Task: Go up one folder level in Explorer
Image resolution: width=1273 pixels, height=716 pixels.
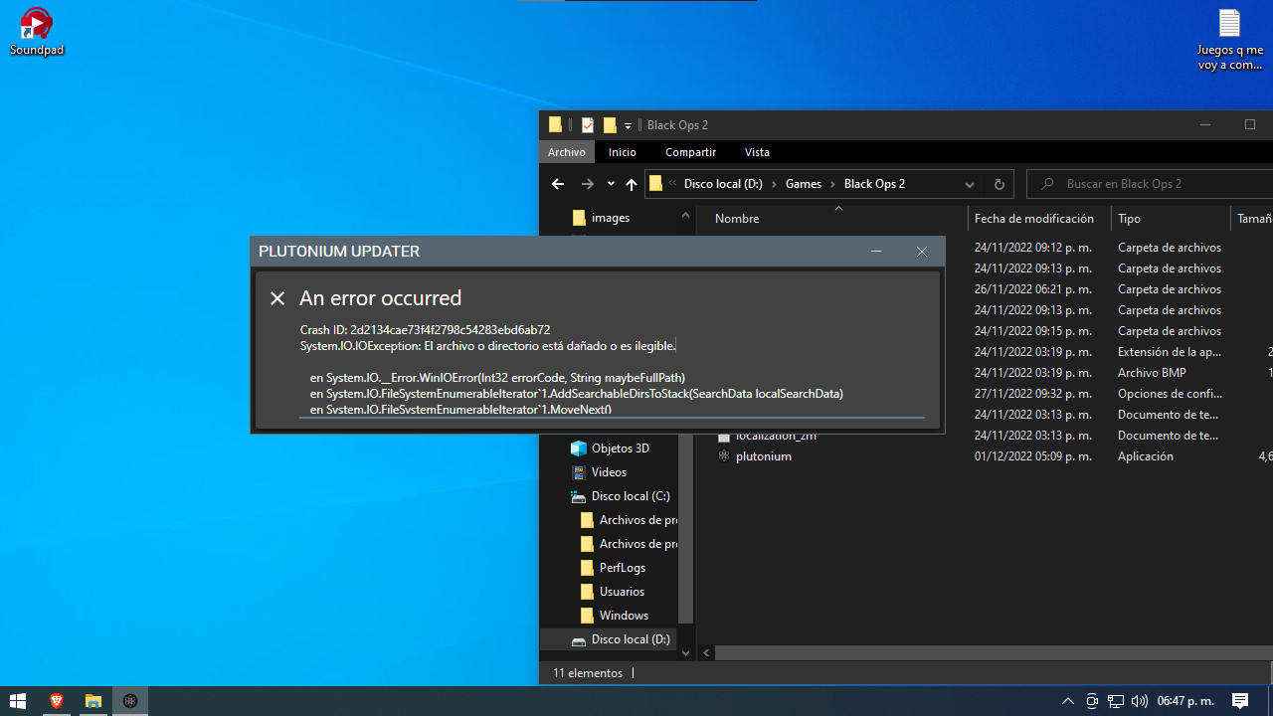Action: coord(632,184)
